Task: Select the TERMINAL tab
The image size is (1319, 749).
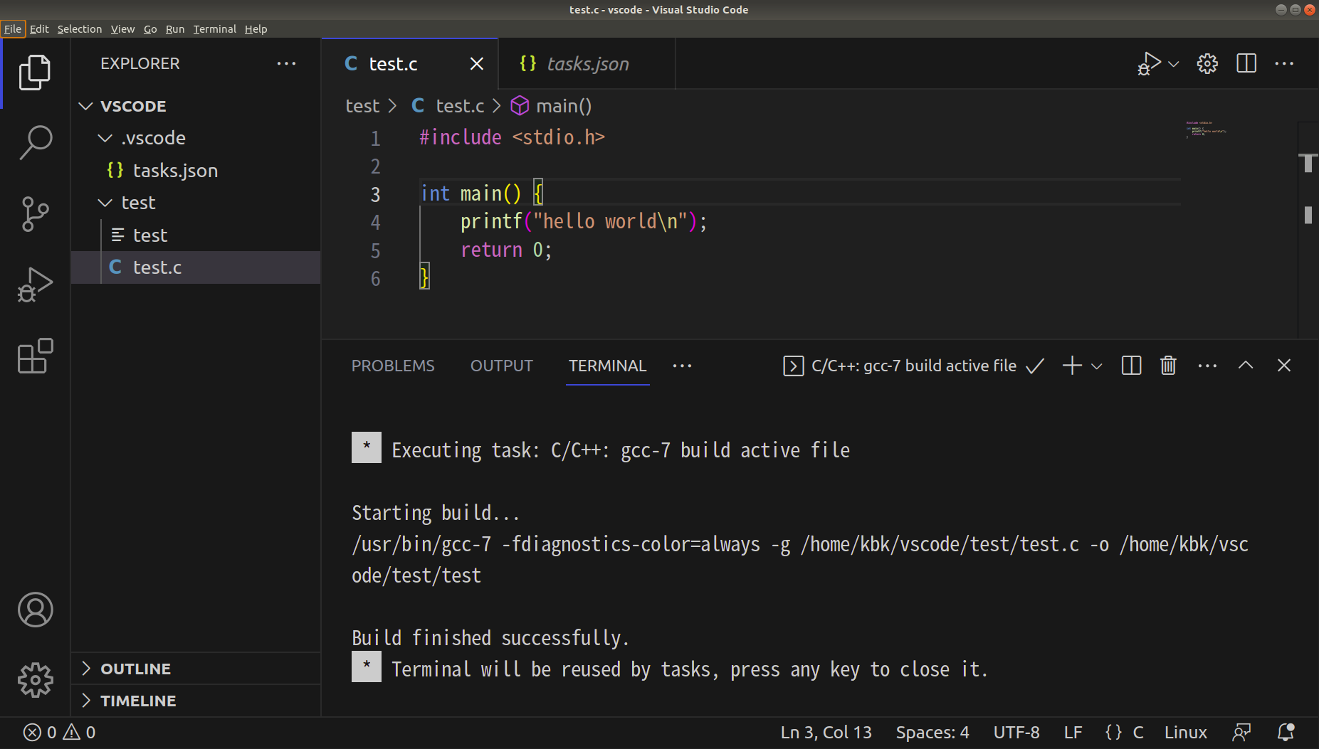Action: [x=607, y=366]
